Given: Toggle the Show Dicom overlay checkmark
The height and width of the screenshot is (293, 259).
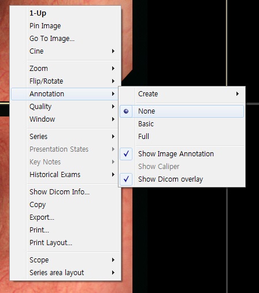Looking at the screenshot, I should 182,179.
